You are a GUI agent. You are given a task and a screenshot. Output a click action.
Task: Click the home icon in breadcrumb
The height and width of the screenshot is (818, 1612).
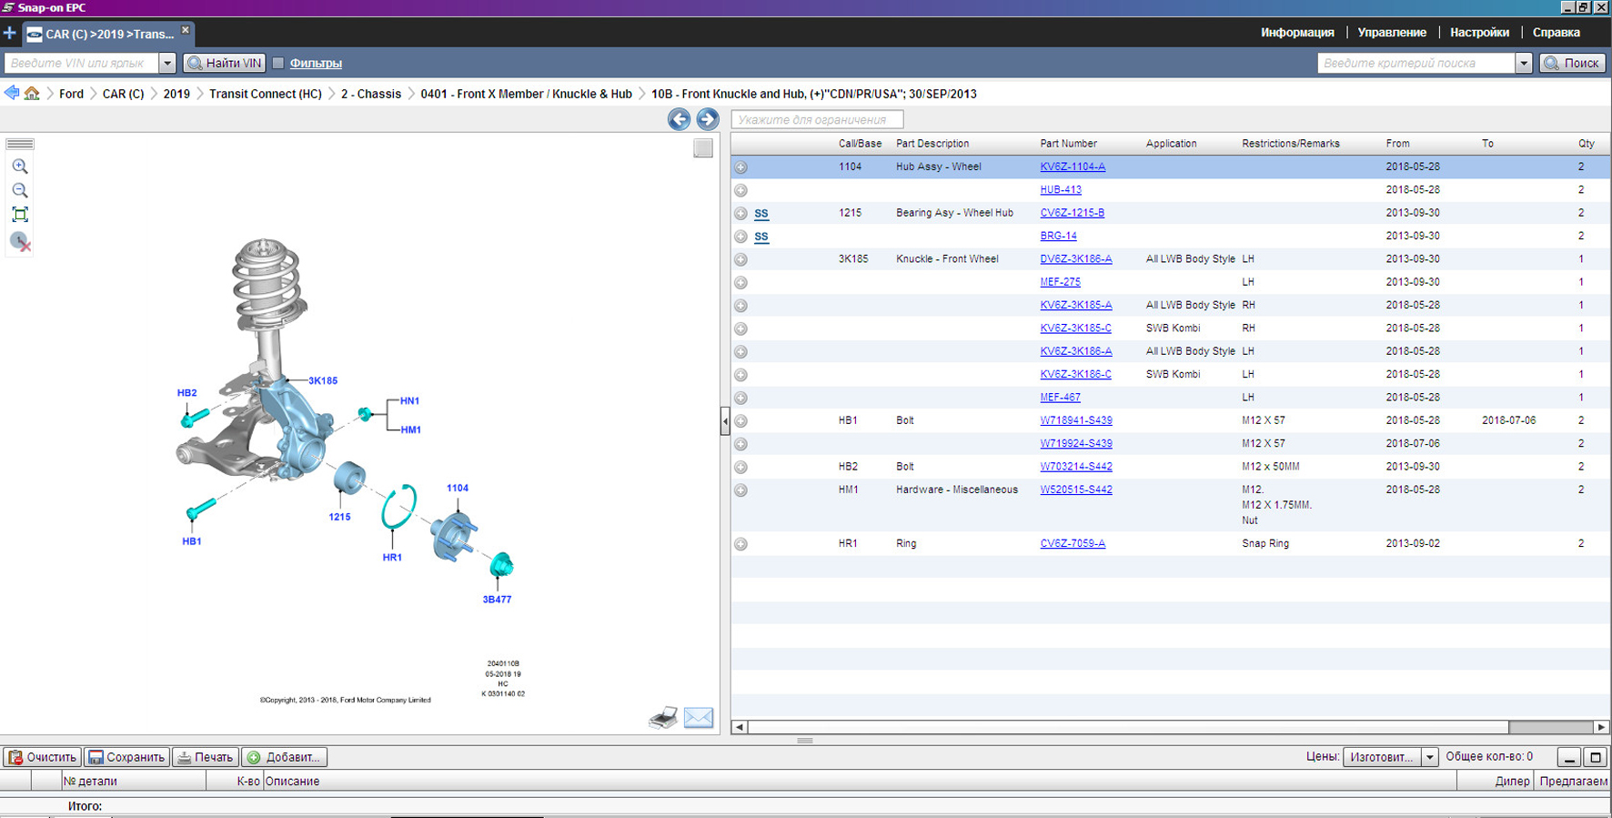32,94
